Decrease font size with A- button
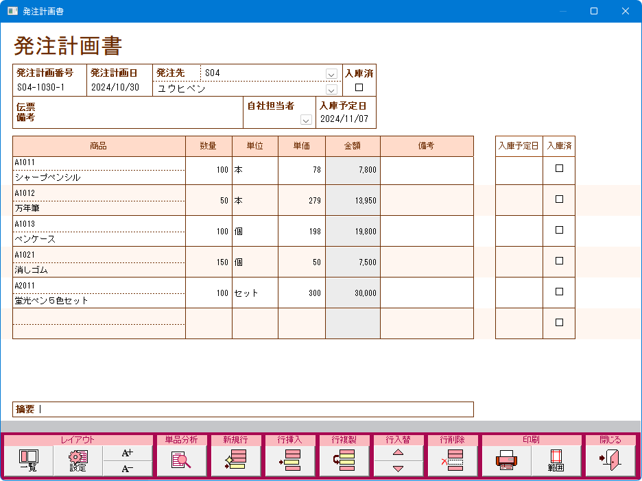 click(x=128, y=469)
